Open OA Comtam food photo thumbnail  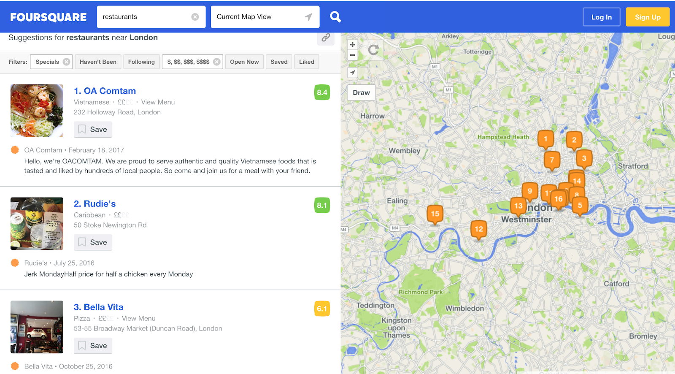pyautogui.click(x=37, y=111)
